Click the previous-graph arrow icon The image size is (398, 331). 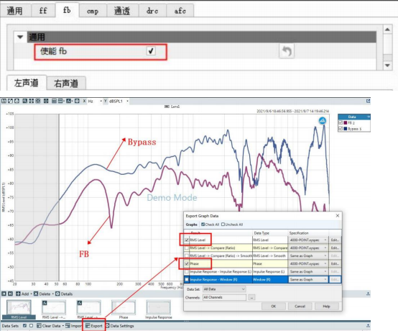pos(4,294)
